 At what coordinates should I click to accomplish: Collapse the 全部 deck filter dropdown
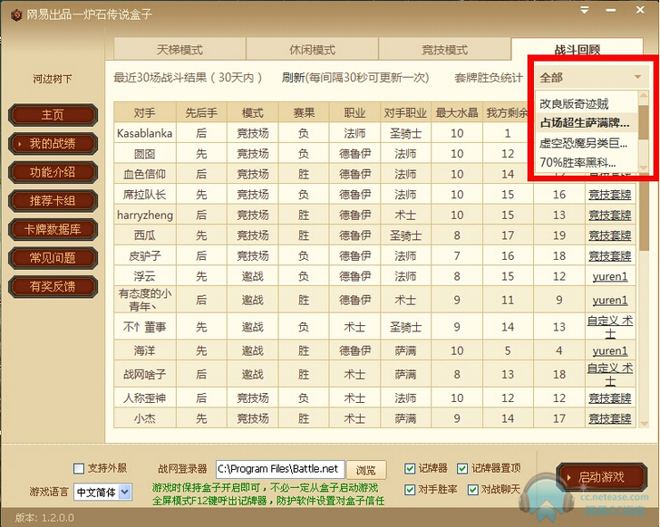click(x=590, y=77)
